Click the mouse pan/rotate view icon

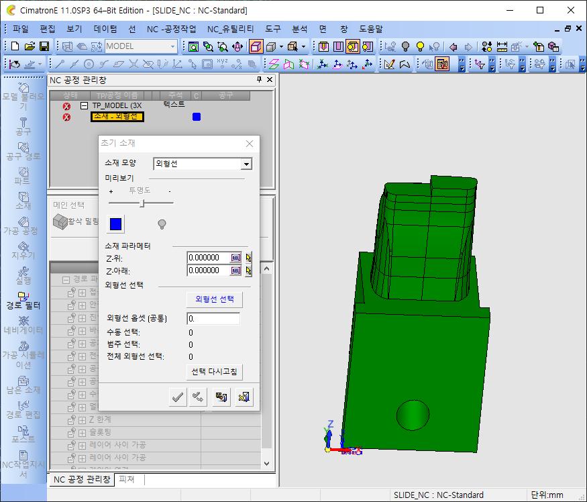pos(237,46)
